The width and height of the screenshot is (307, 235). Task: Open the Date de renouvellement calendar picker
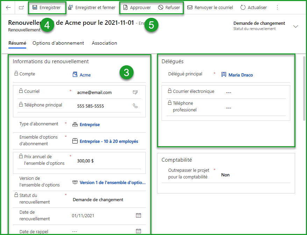point(138,215)
